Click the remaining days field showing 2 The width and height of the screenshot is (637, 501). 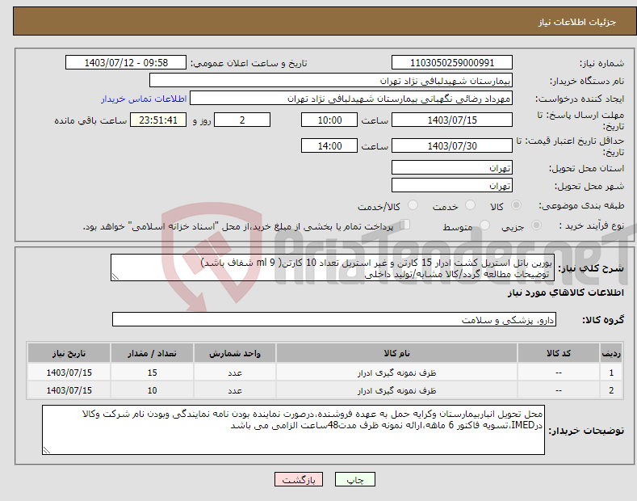[x=242, y=120]
